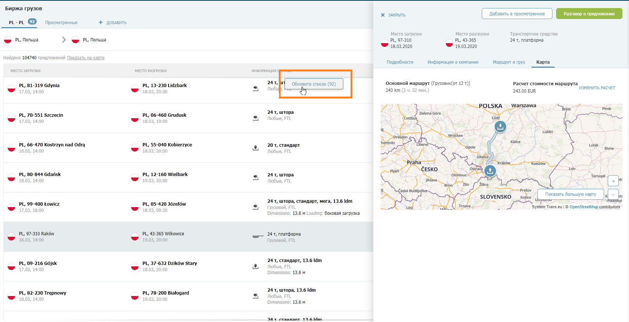Select offer PL, 66-470 Kostrzyn nad Odrą
The height and width of the screenshot is (322, 629).
[52, 145]
